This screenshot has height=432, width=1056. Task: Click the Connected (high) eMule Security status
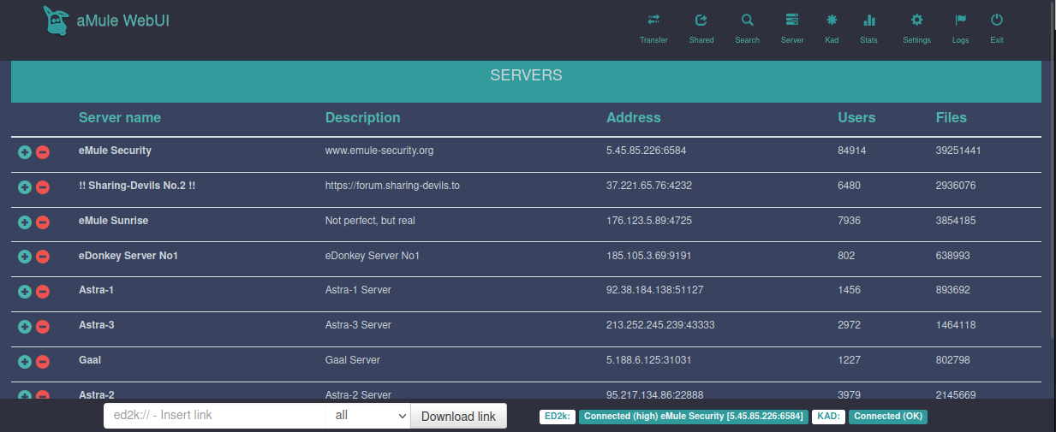[x=694, y=417]
